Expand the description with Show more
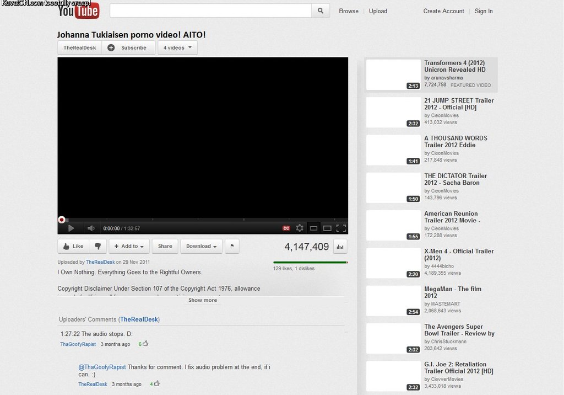564x395 pixels. pyautogui.click(x=202, y=300)
